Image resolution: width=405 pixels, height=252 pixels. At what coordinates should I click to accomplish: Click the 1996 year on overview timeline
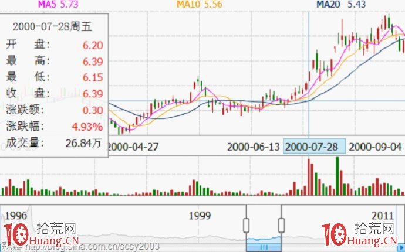coord(16,216)
